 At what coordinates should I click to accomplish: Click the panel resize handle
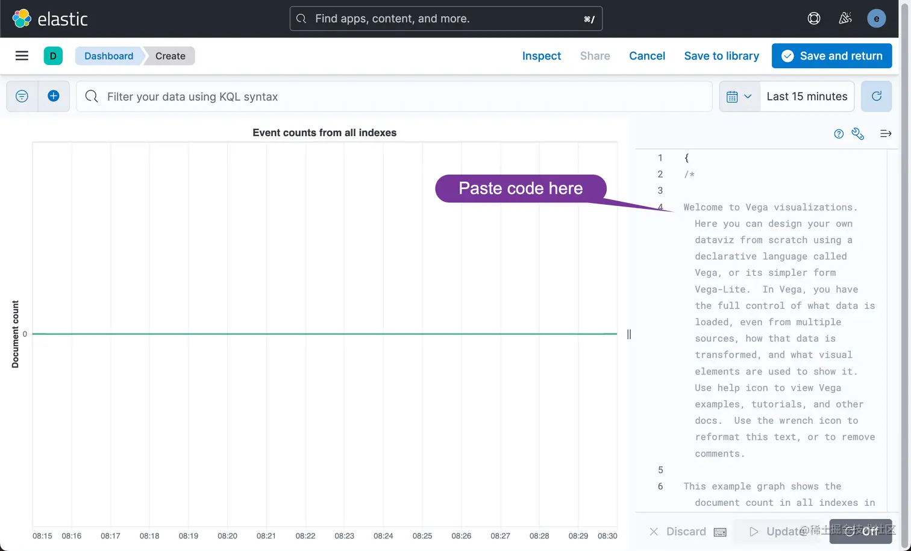629,334
